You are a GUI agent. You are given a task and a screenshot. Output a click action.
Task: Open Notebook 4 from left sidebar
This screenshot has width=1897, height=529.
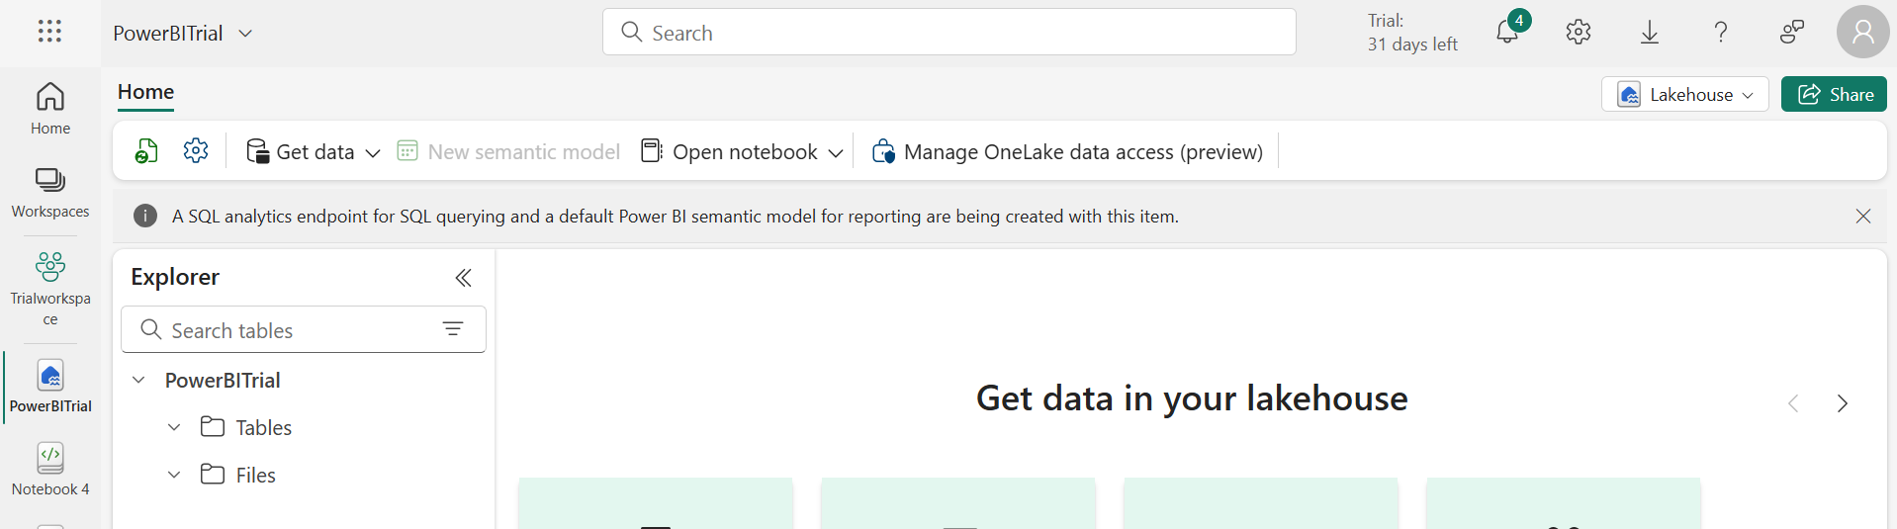[x=50, y=469]
